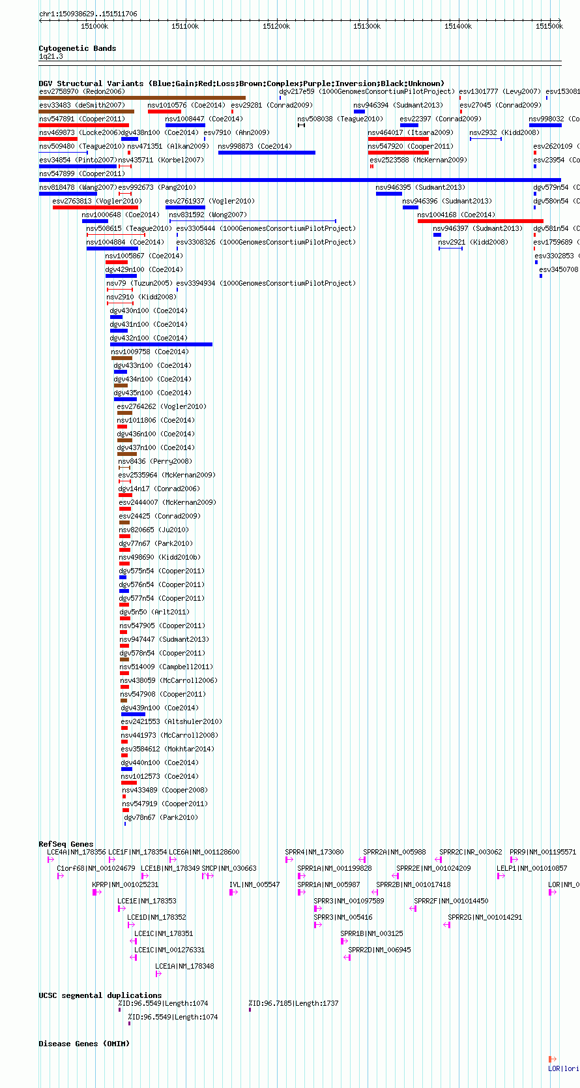Viewport: 580px width, 1088px height.
Task: Click the brown esv2758970 (Redon2006) variant bar
Action: point(142,98)
